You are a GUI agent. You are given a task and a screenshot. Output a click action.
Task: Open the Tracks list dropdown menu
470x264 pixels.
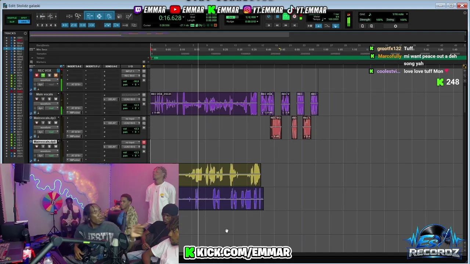25,33
